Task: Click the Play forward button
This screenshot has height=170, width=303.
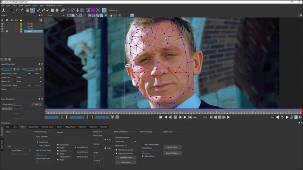Action: [x=185, y=117]
